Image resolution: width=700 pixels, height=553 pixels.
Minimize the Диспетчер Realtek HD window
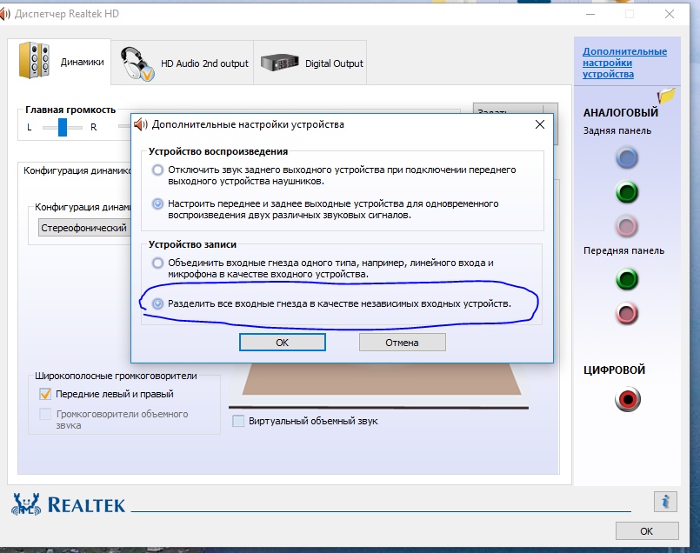point(590,14)
